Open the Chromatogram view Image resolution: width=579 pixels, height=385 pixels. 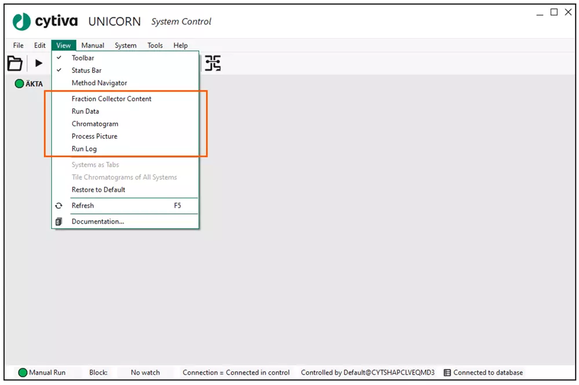click(94, 124)
